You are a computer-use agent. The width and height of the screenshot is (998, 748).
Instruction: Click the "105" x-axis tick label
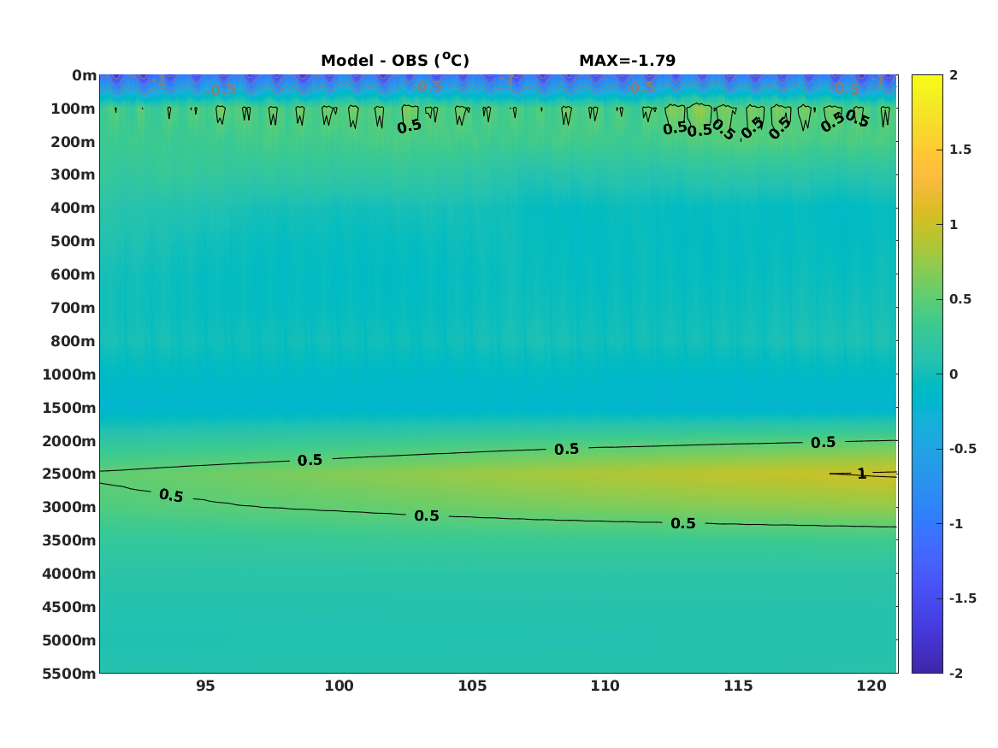pos(472,686)
